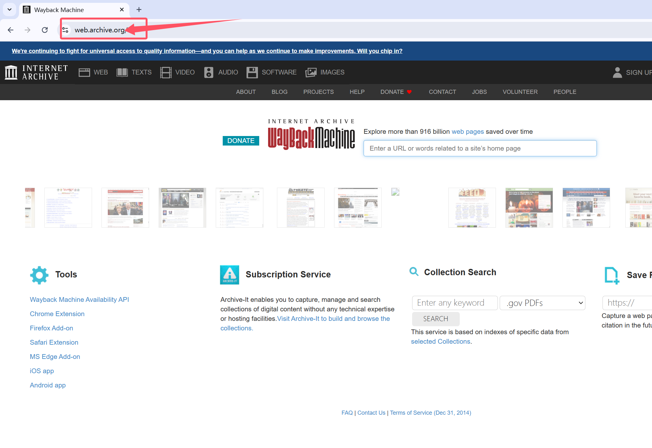Screen dimensions: 652x448
Task: Focus the https:// save page field
Action: tap(627, 303)
